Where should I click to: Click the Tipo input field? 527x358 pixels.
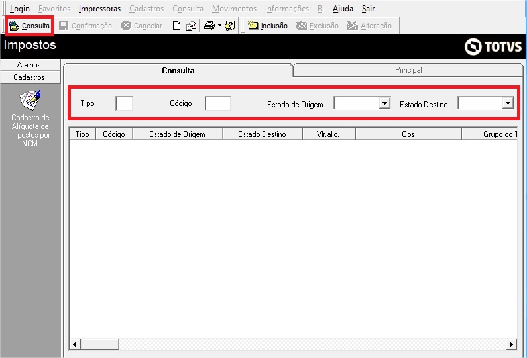124,103
